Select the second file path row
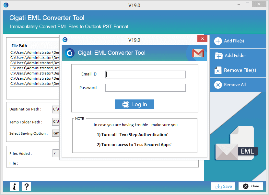Screen dimensions: 269x195 tap(35, 58)
